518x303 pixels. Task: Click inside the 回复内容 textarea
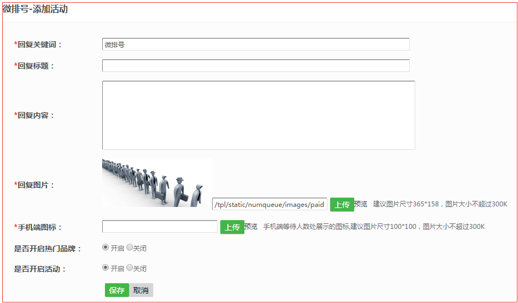point(258,115)
